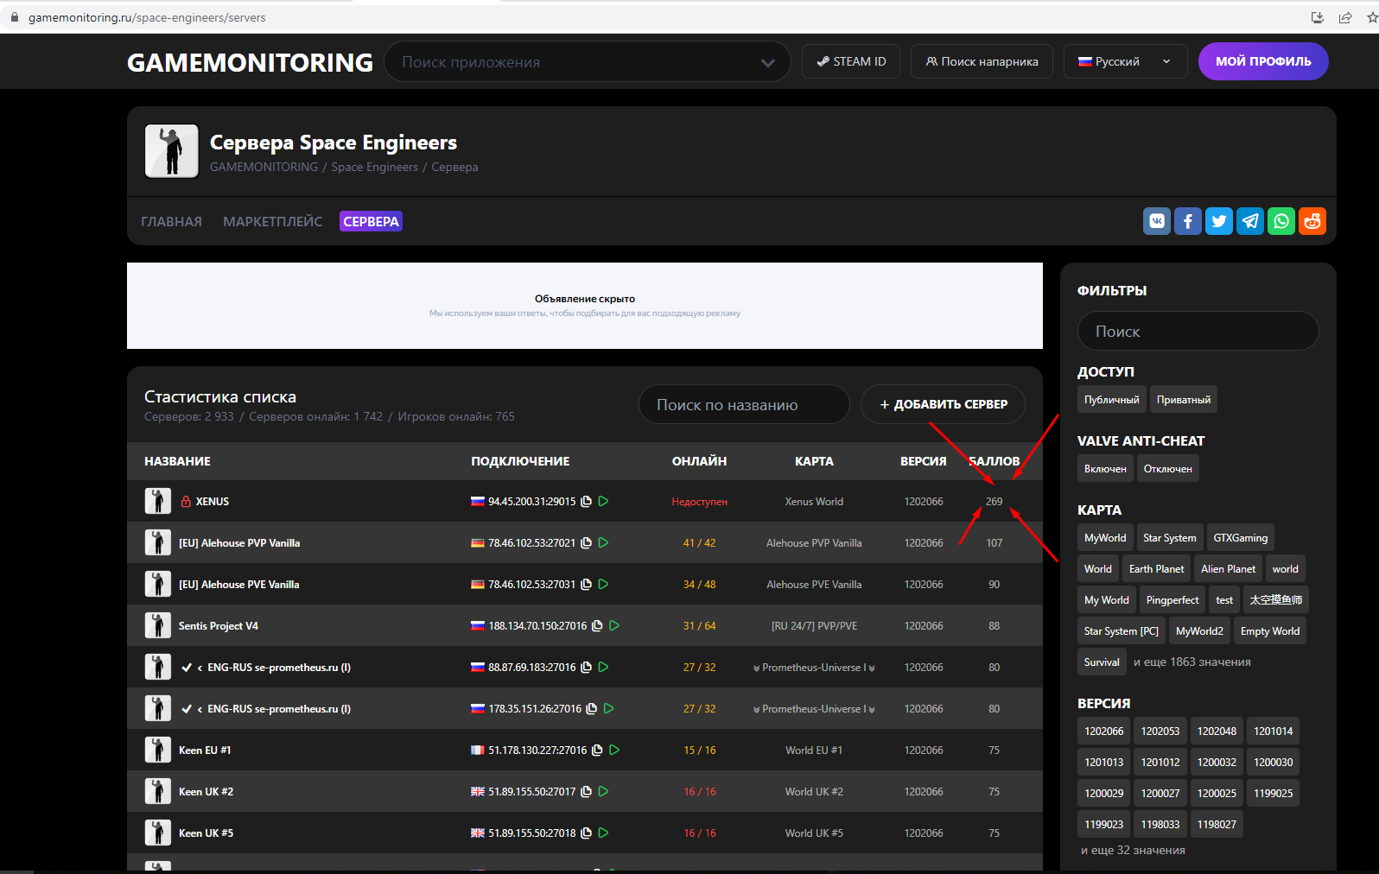Click the Поиск по названию field
Screen dimensions: 1379x874
tap(743, 405)
